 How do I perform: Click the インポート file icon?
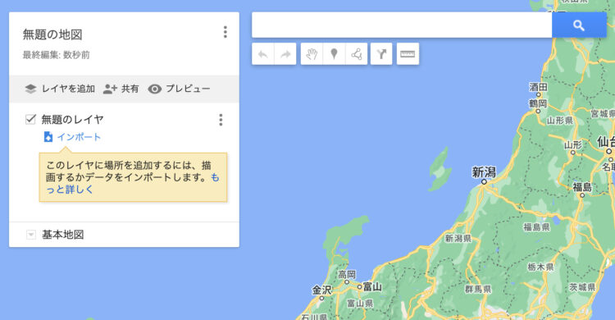48,137
